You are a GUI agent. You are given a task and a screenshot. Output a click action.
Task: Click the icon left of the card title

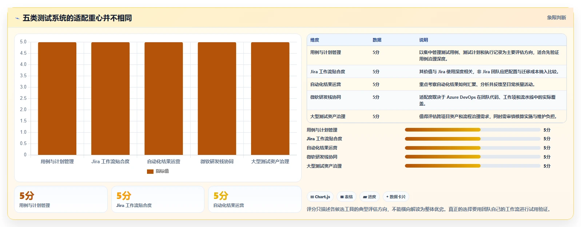coord(17,18)
